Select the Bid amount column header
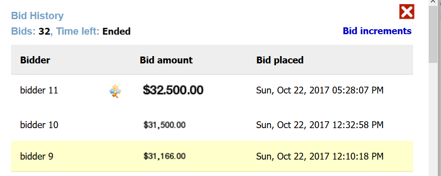Screen dimensions: 441x176 point(166,60)
